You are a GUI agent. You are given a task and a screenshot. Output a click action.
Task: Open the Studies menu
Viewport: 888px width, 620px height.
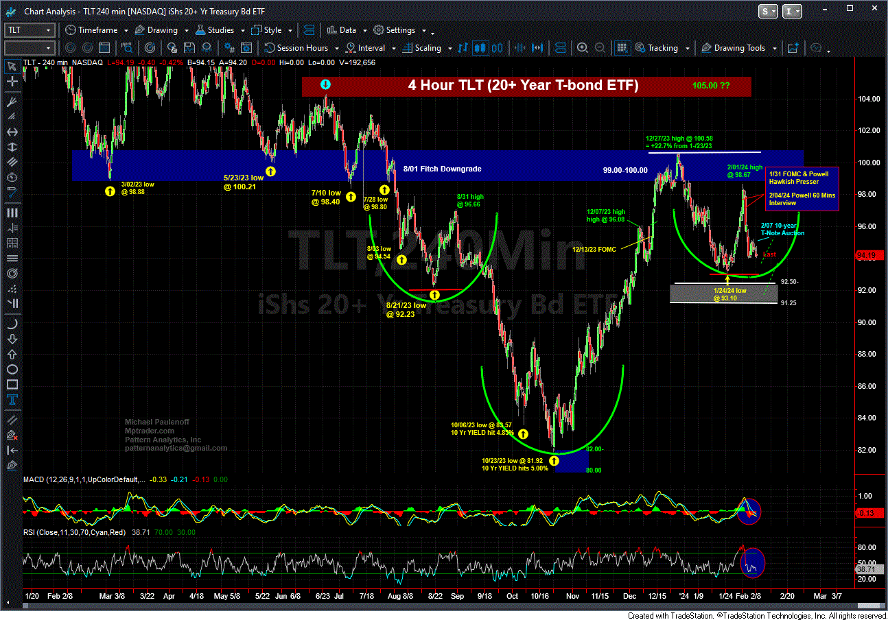(x=215, y=30)
